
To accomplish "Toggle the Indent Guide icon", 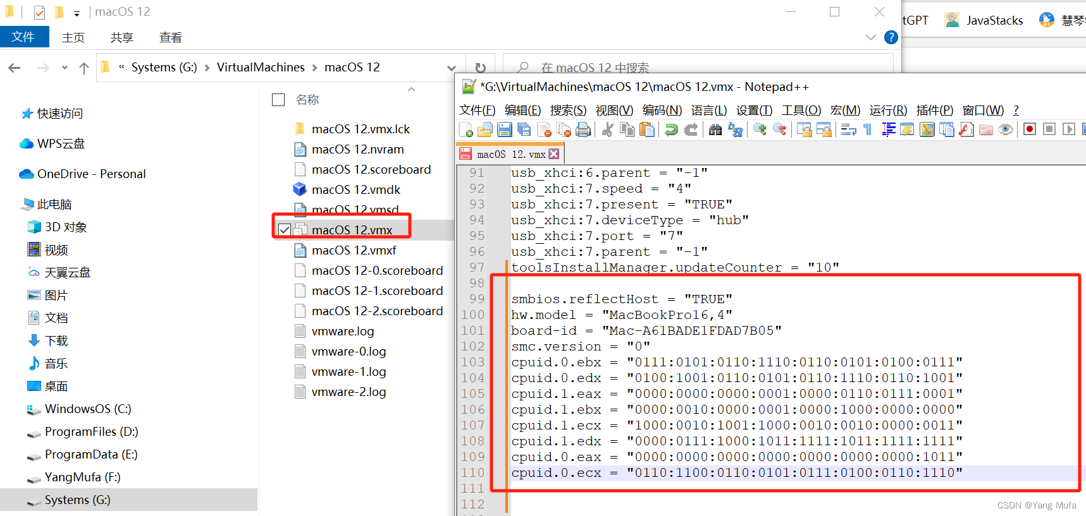I will pos(888,129).
